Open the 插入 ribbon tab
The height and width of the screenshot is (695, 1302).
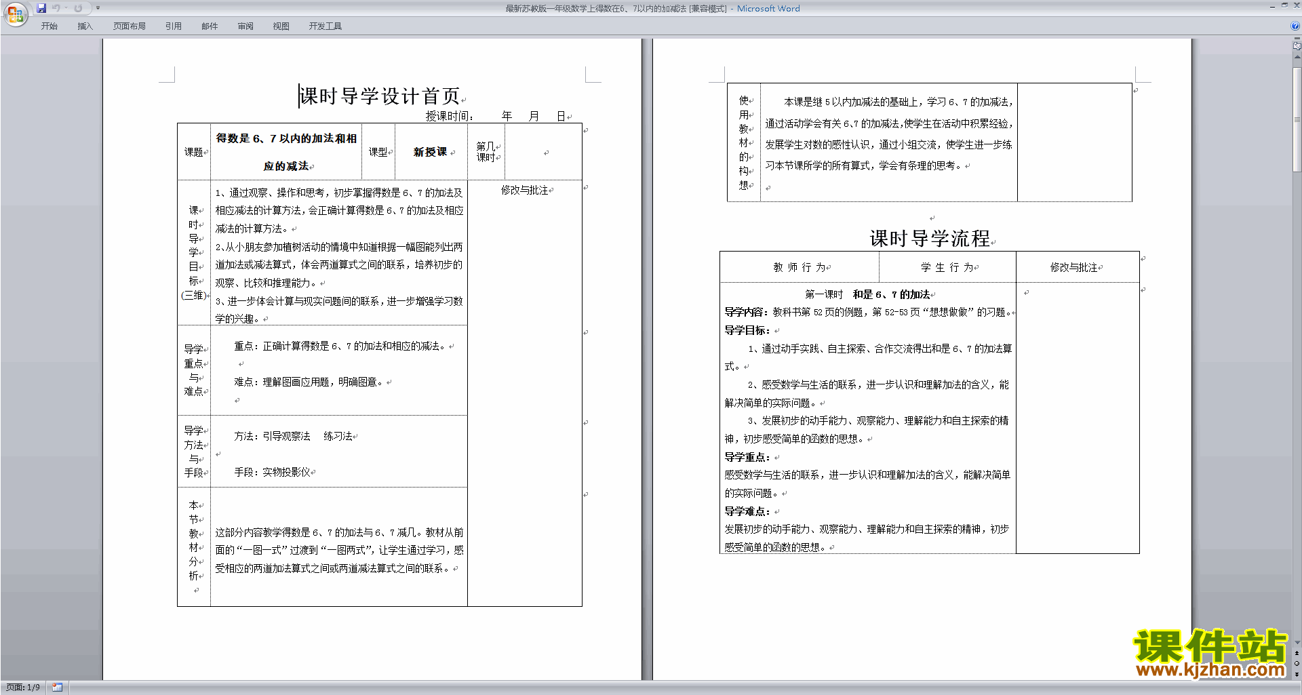tap(85, 26)
